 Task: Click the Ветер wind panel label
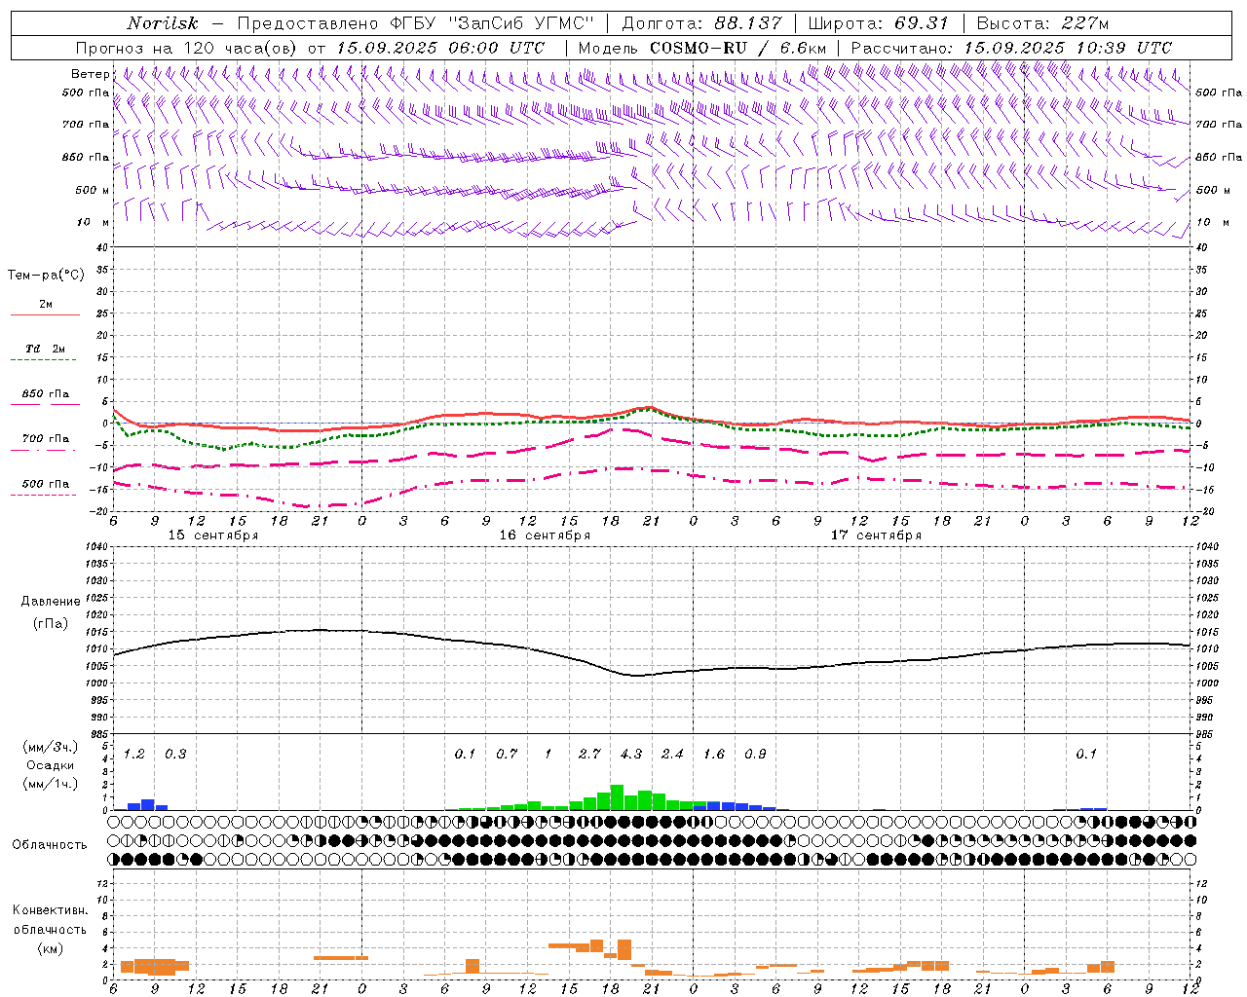[x=90, y=74]
